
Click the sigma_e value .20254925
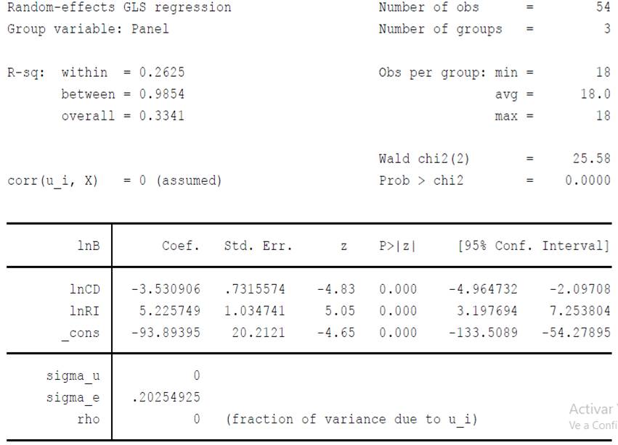pos(165,397)
